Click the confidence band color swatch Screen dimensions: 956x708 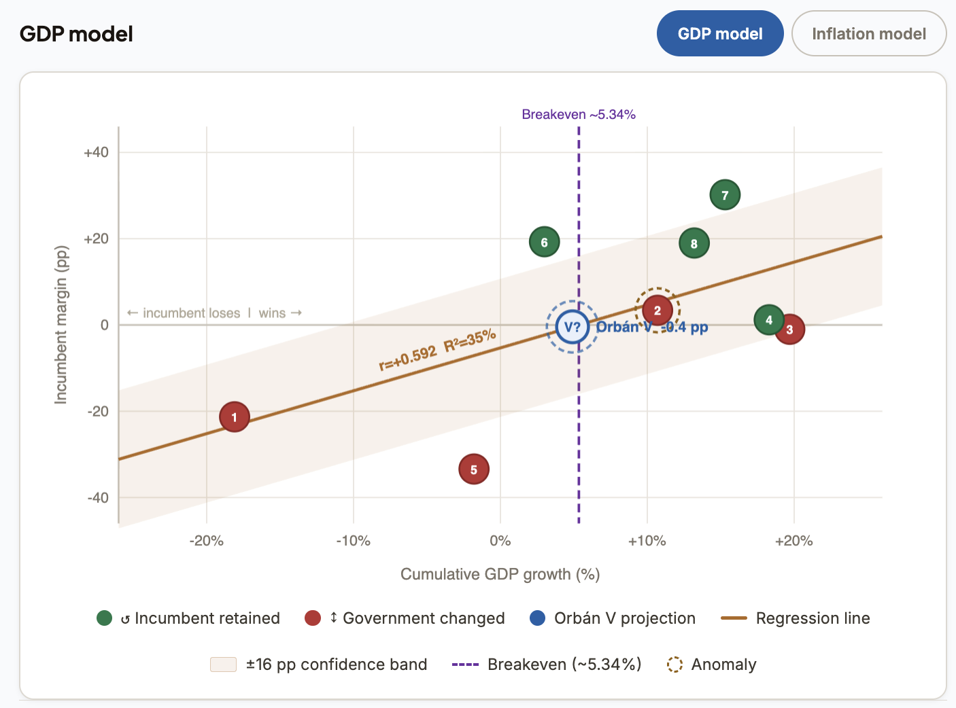click(223, 665)
